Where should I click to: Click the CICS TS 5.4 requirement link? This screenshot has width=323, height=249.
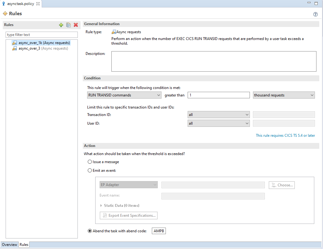tap(285, 135)
